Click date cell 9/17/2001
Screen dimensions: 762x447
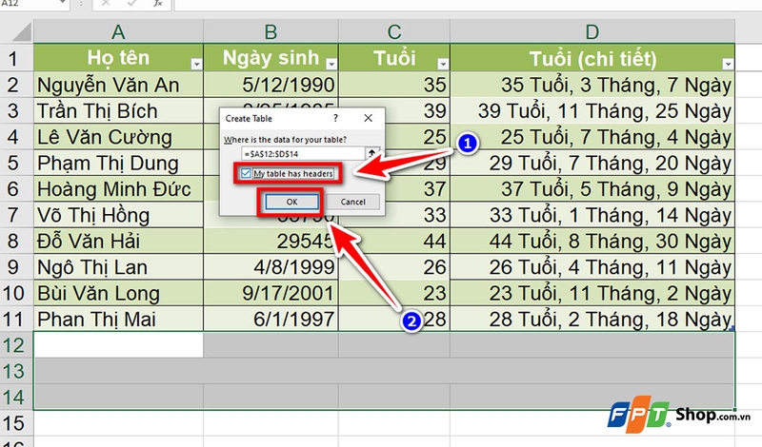271,293
